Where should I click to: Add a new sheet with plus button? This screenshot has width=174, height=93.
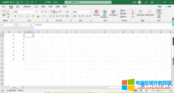[23, 87]
